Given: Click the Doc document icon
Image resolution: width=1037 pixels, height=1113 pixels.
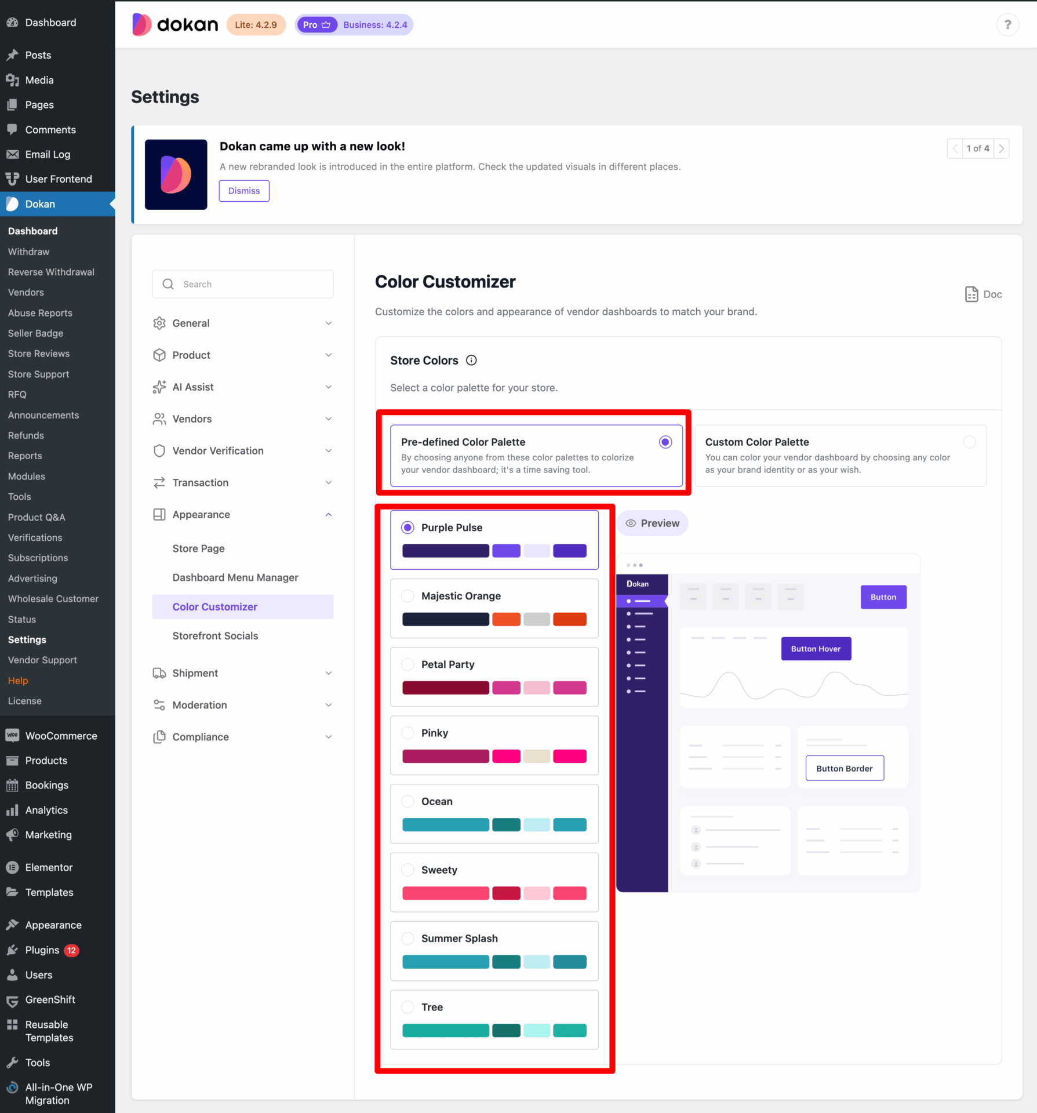Looking at the screenshot, I should [971, 294].
